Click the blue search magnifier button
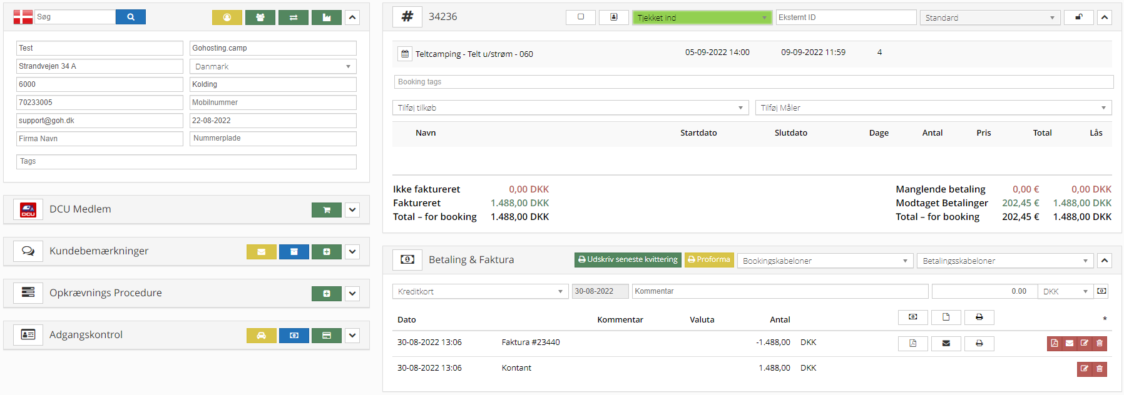Image resolution: width=1124 pixels, height=395 pixels. click(x=130, y=17)
